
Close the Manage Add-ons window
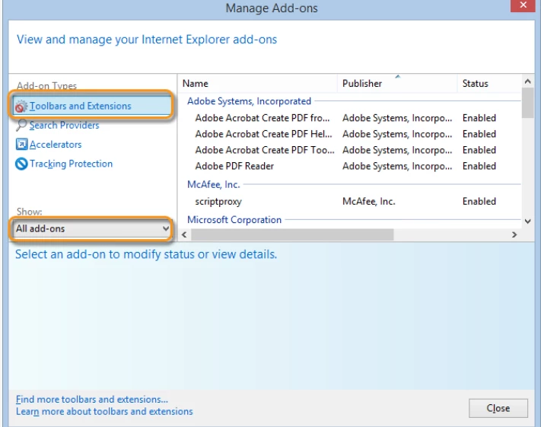click(x=523, y=5)
